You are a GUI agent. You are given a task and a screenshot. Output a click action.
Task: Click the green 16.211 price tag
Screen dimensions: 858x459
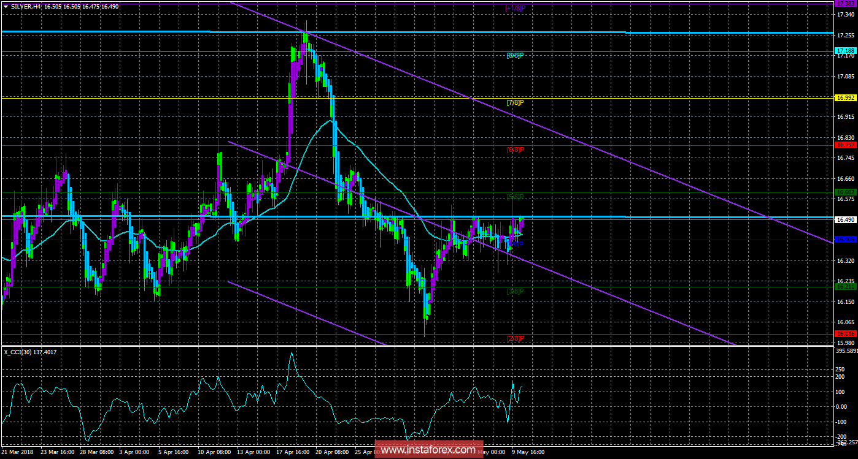[x=845, y=287]
